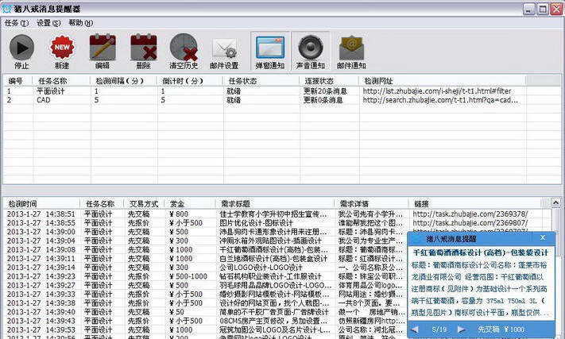Image resolution: width=565 pixels, height=339 pixels.
Task: Close the 猪八戒消息提醒 popup
Action: [x=543, y=237]
